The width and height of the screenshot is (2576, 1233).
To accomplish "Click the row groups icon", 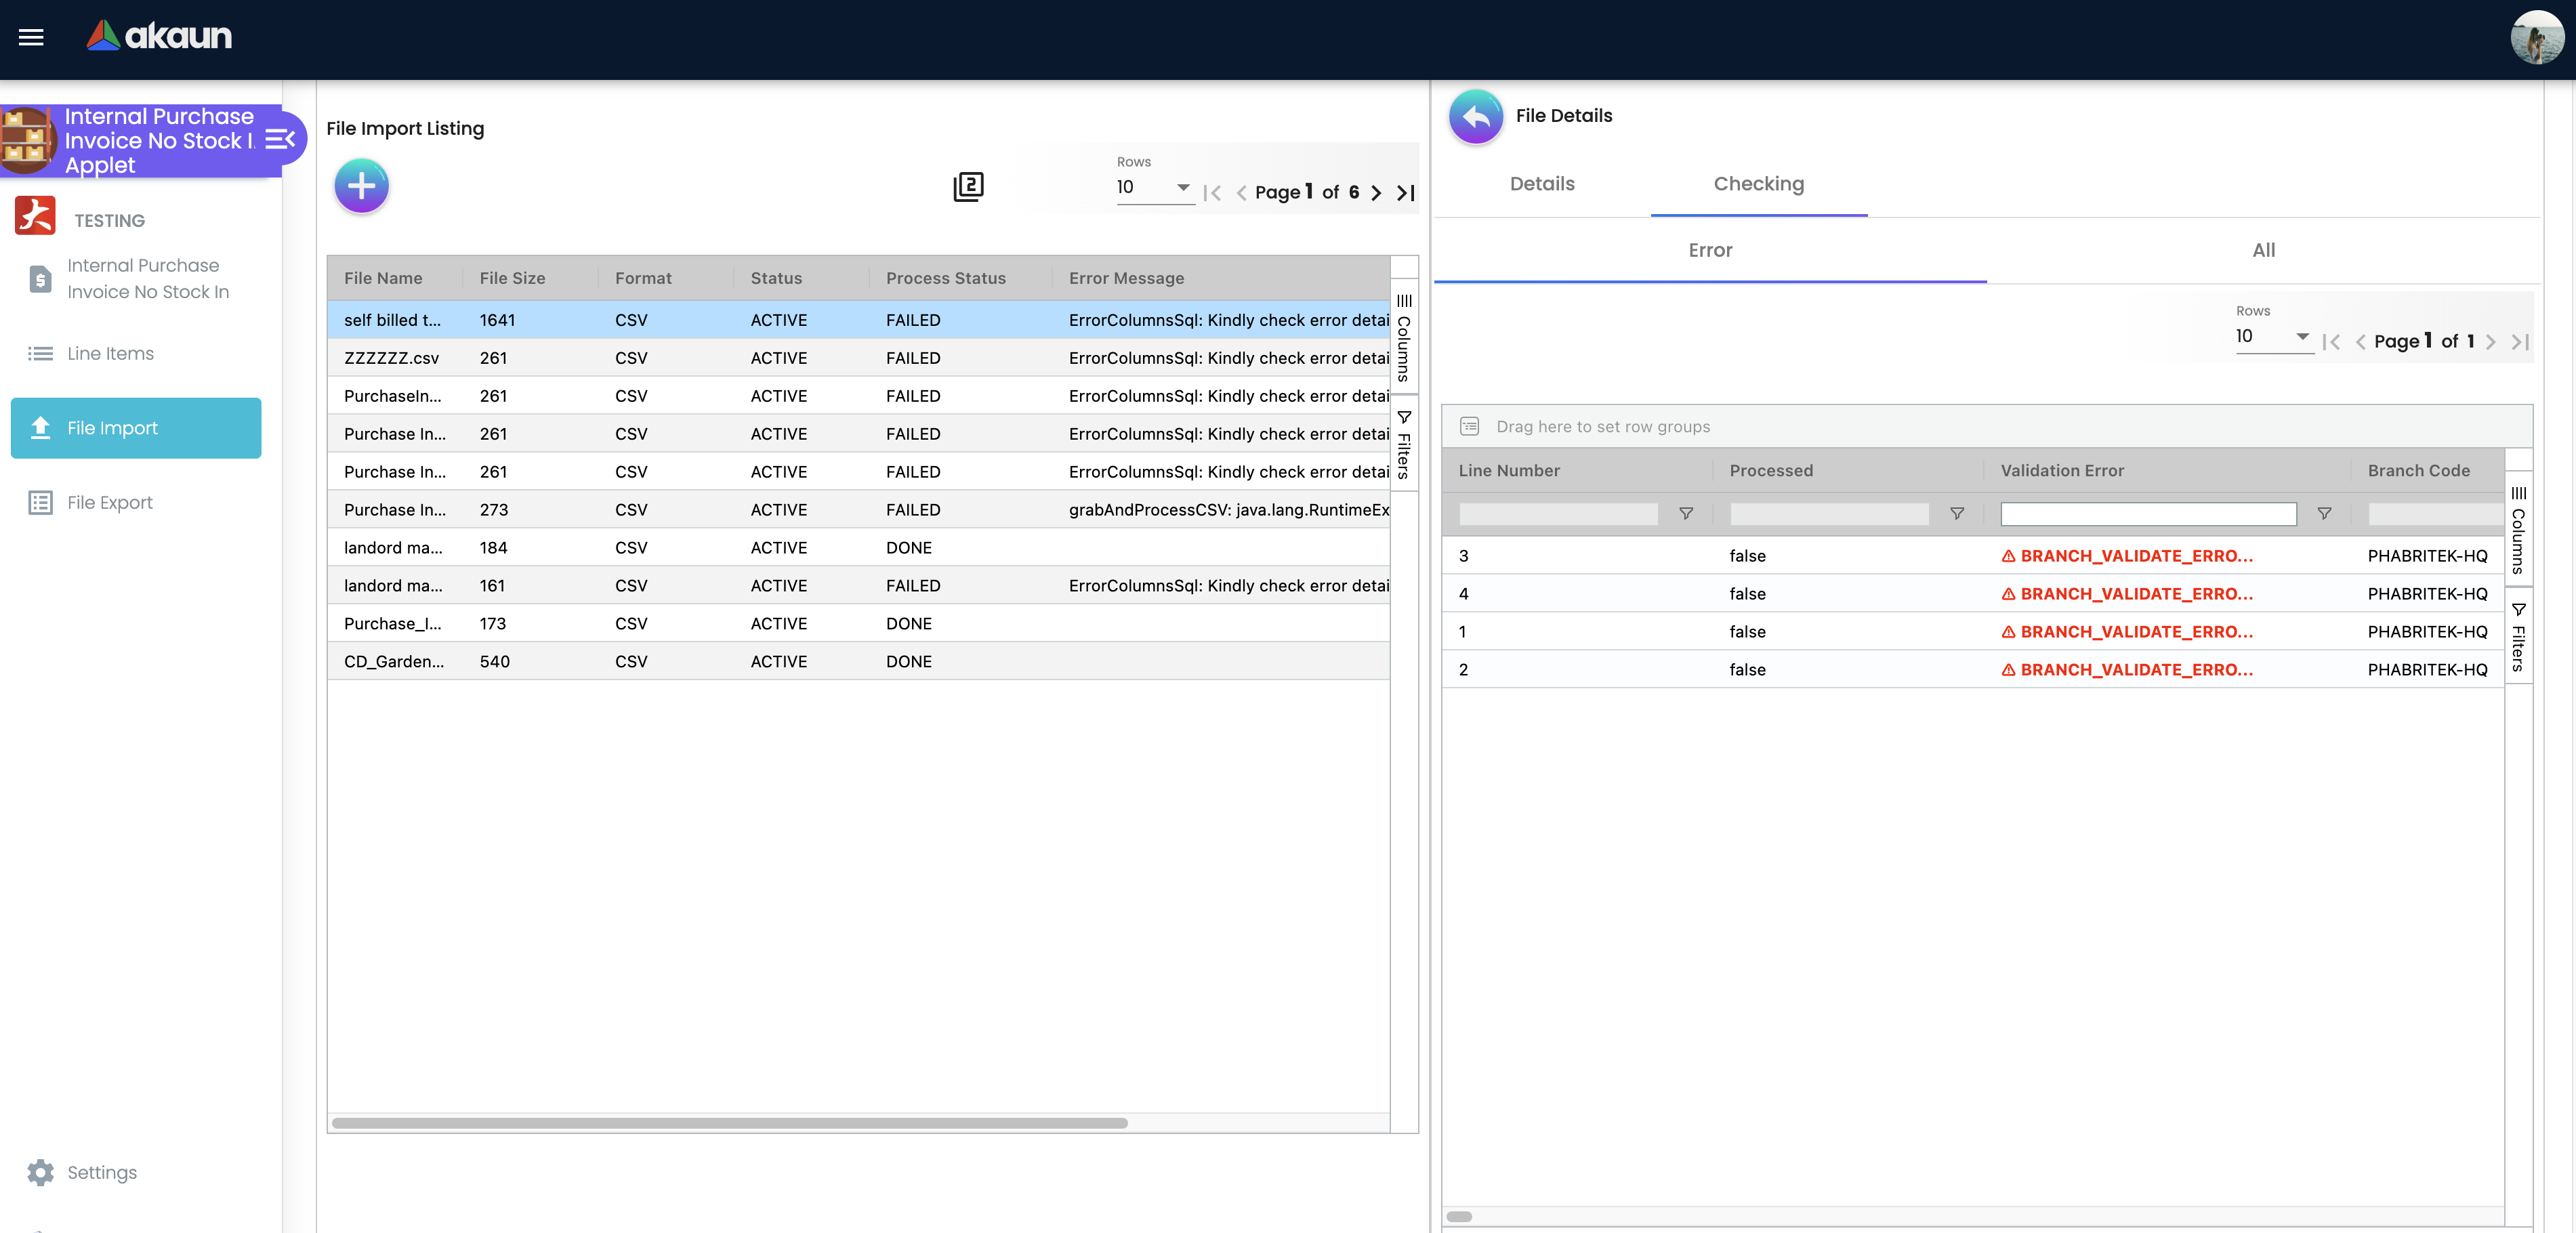I will (x=1469, y=427).
